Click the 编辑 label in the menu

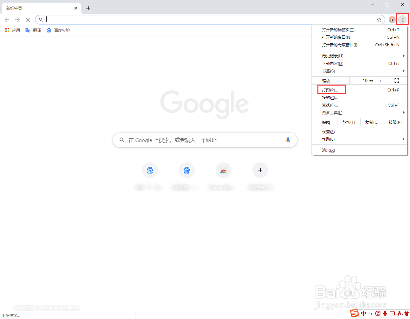[x=326, y=122]
